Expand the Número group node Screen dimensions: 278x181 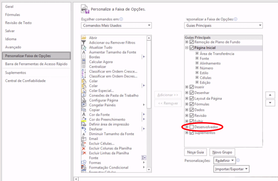click(197, 68)
